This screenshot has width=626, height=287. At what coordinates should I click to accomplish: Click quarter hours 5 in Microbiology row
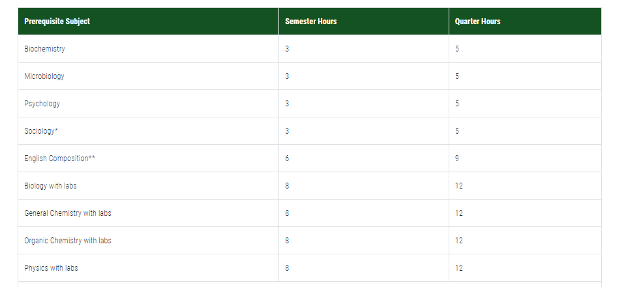point(456,76)
